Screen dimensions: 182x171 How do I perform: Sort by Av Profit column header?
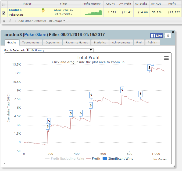tap(125, 4)
